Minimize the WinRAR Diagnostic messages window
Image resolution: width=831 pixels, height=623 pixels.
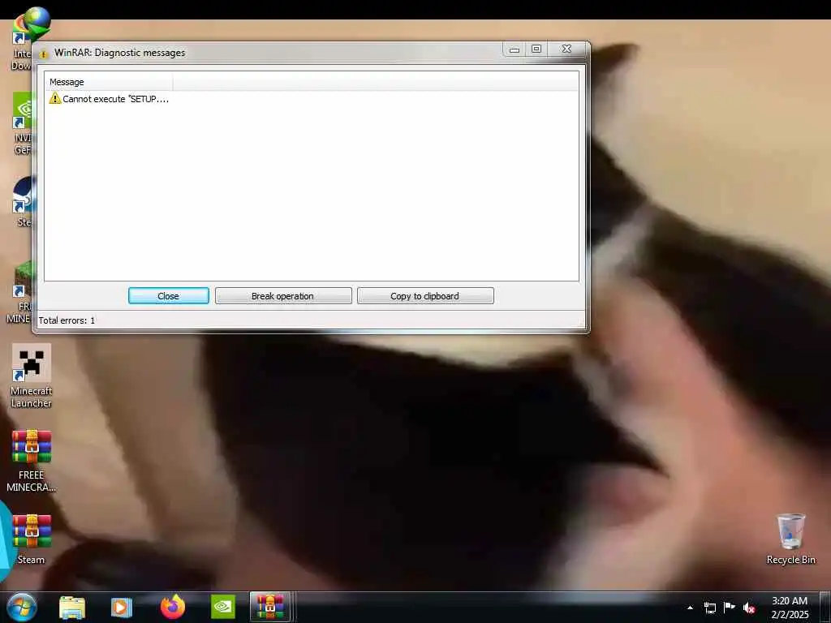[x=514, y=49]
